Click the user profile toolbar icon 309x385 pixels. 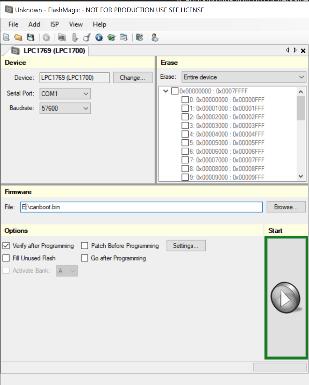[x=154, y=37]
